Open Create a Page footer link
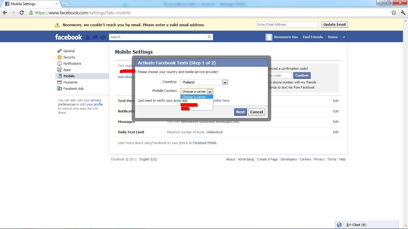 pyautogui.click(x=267, y=159)
